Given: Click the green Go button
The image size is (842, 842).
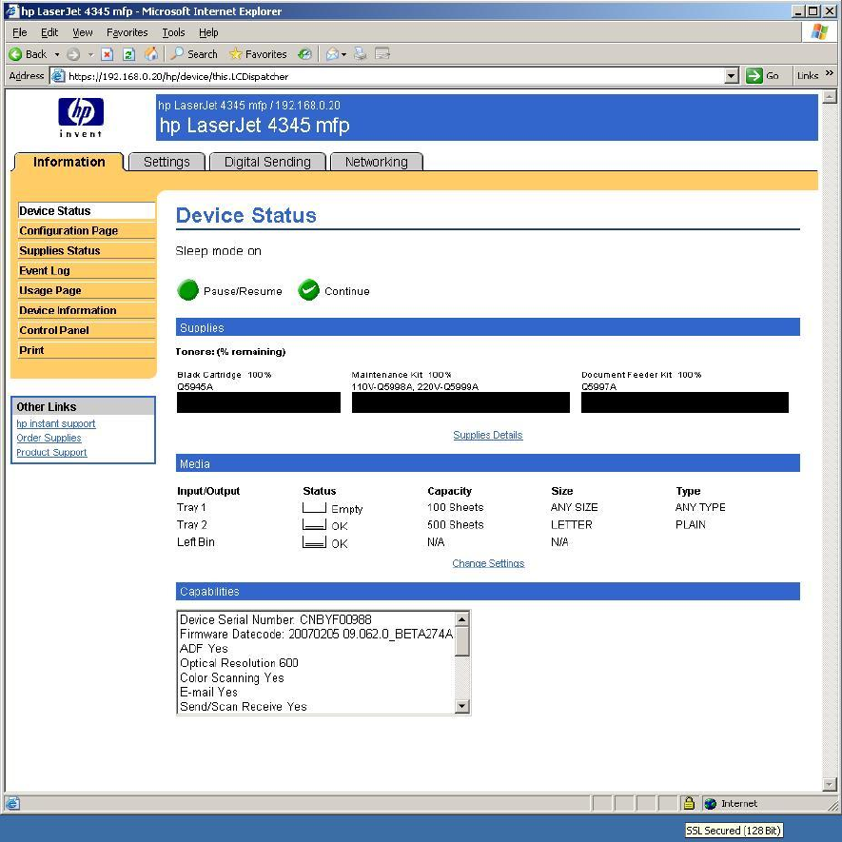Looking at the screenshot, I should [x=762, y=76].
